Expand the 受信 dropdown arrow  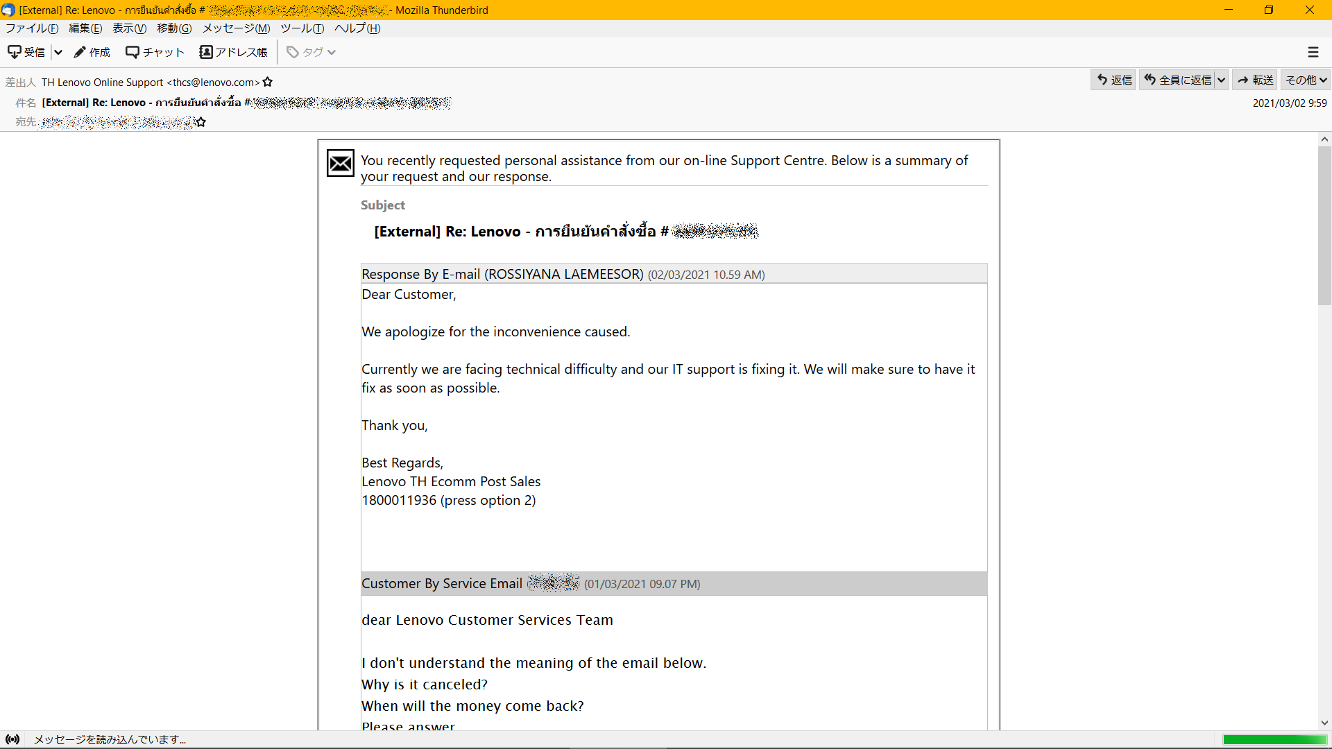point(58,52)
